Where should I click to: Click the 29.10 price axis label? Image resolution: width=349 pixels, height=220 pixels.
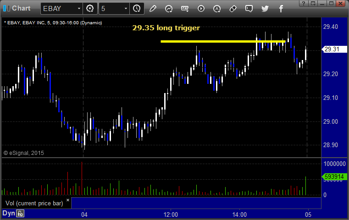point(331,98)
